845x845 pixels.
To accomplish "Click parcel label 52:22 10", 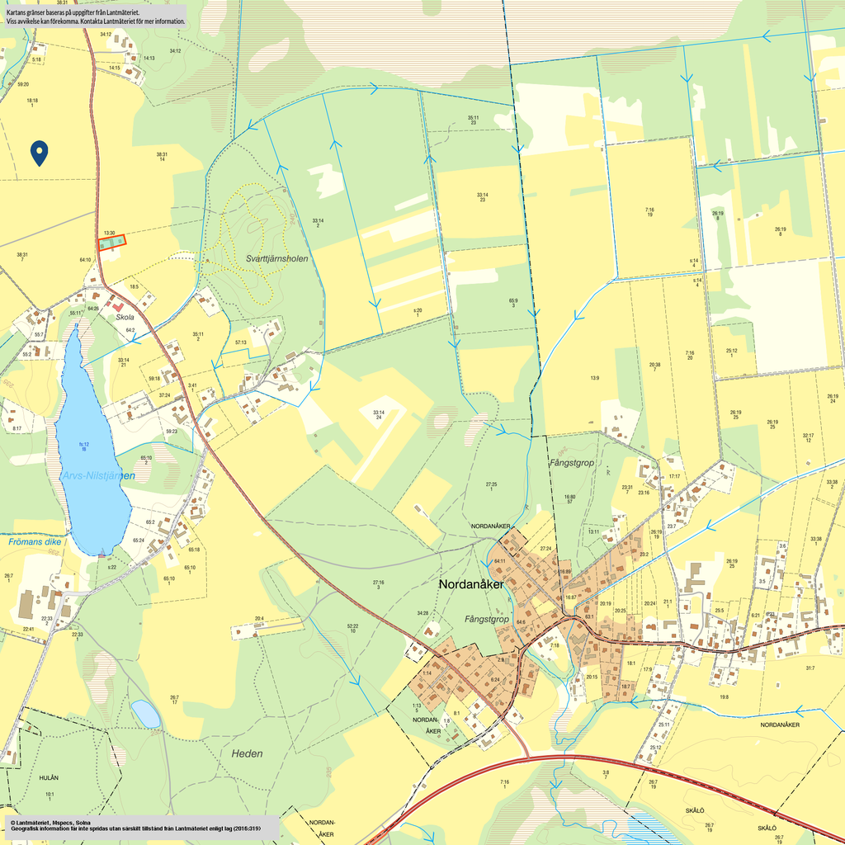I will pyautogui.click(x=352, y=628).
